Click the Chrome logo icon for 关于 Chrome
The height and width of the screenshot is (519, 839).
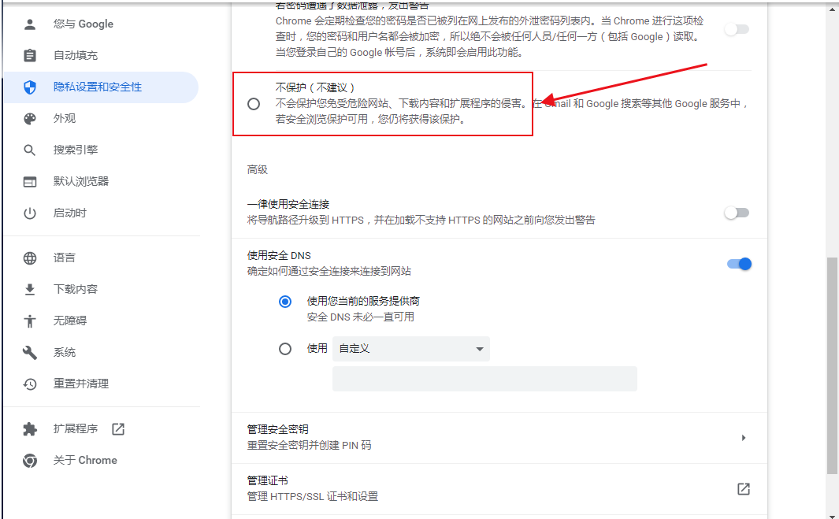(30, 460)
